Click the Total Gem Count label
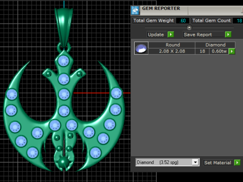243x182 pixels. pyautogui.click(x=212, y=21)
